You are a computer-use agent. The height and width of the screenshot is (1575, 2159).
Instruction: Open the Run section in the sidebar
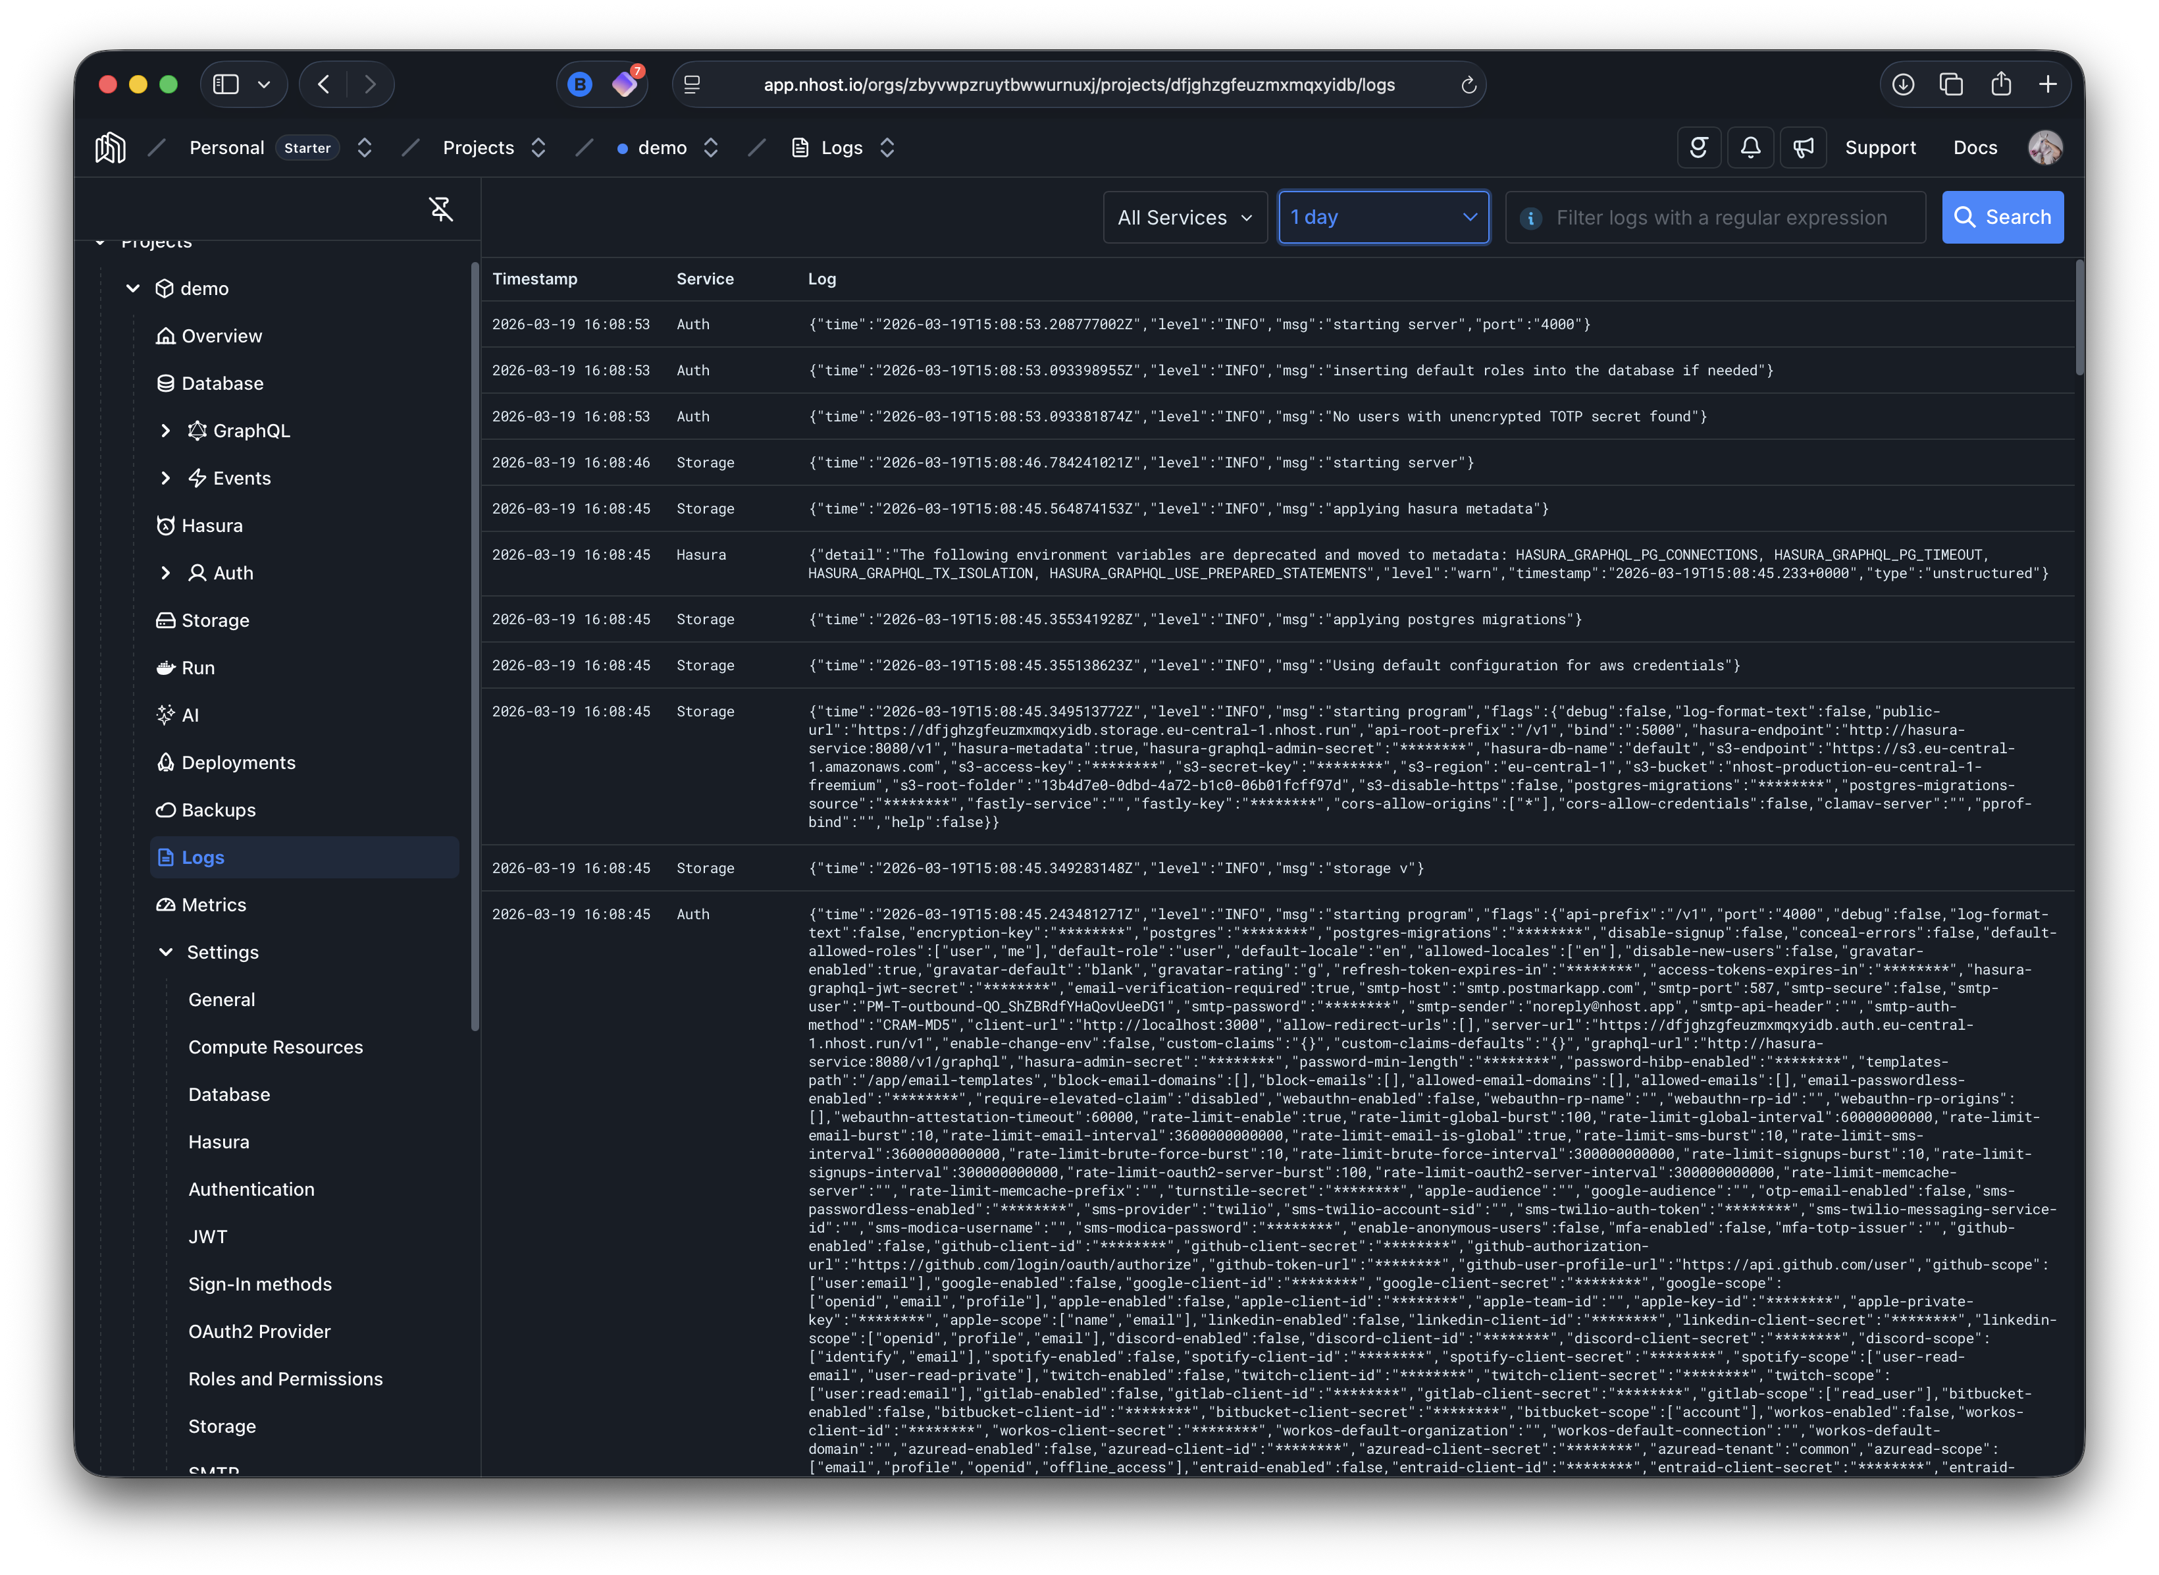(x=197, y=668)
